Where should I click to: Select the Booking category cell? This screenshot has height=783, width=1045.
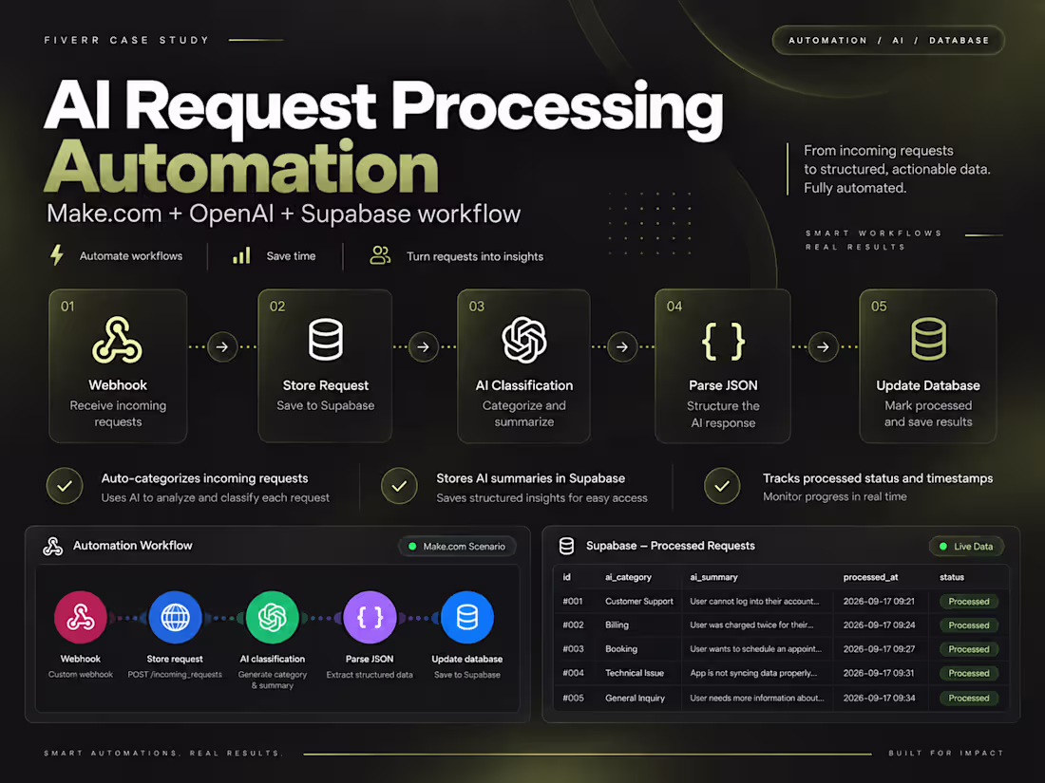click(x=621, y=649)
